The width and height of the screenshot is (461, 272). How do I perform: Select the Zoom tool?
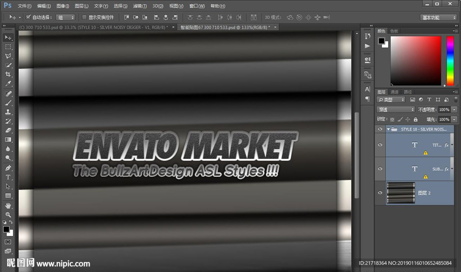coord(8,215)
